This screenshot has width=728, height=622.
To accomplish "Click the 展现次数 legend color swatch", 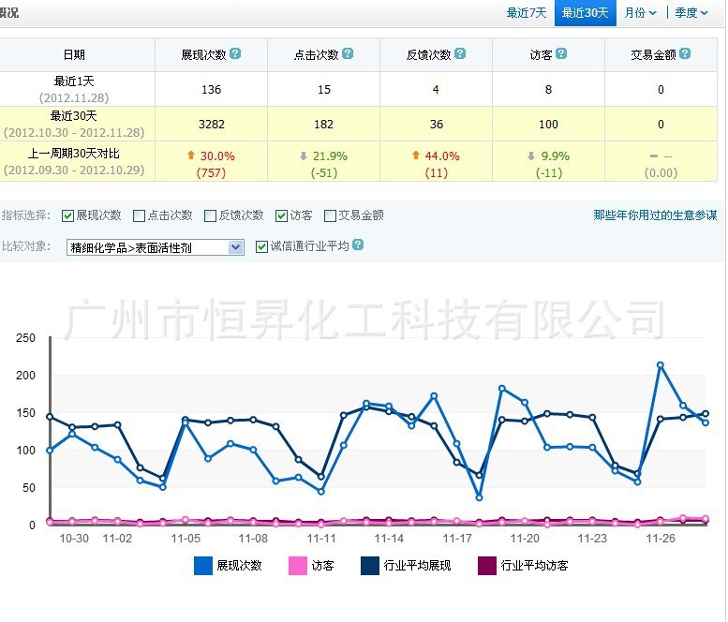I will click(203, 566).
